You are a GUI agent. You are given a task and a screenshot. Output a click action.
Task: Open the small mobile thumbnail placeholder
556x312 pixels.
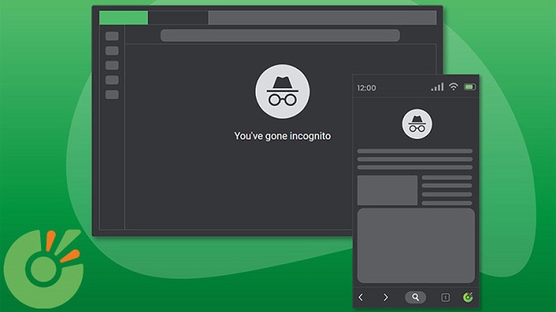[387, 191]
